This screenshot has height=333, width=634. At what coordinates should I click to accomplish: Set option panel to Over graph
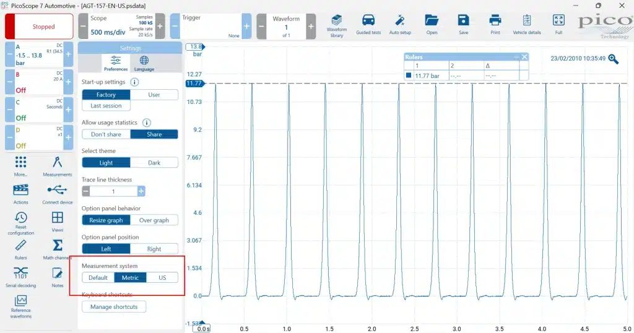pos(154,220)
